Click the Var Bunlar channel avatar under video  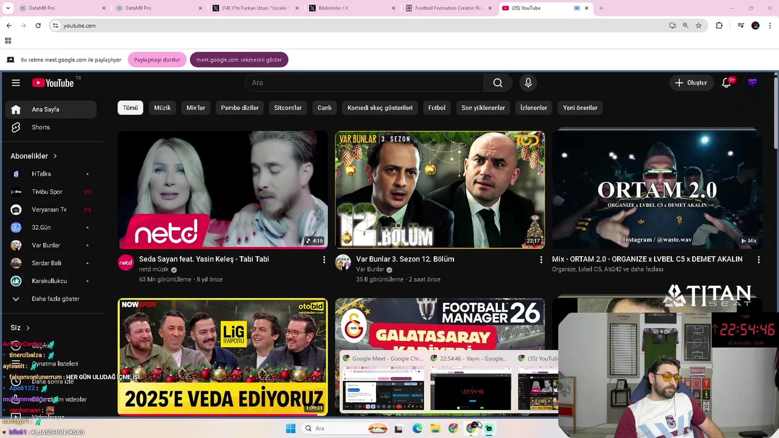pyautogui.click(x=343, y=263)
